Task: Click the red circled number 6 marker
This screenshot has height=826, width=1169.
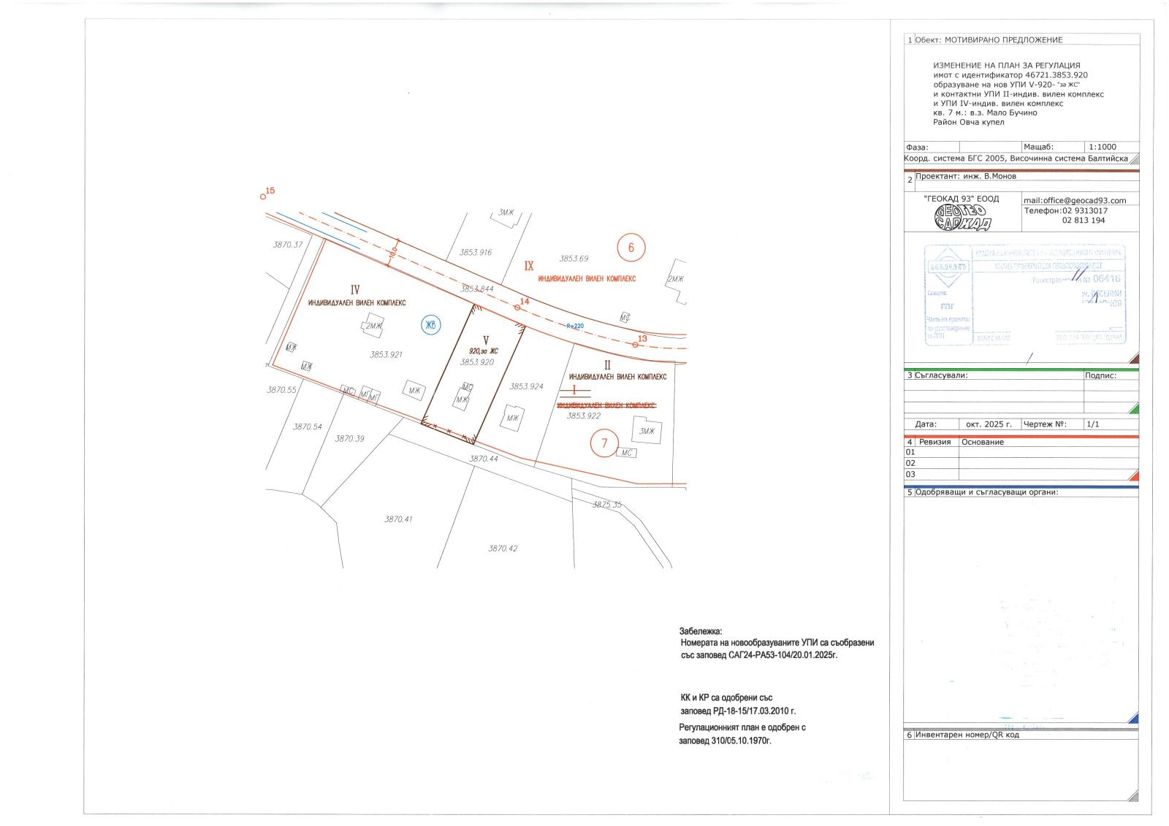Action: (x=631, y=248)
